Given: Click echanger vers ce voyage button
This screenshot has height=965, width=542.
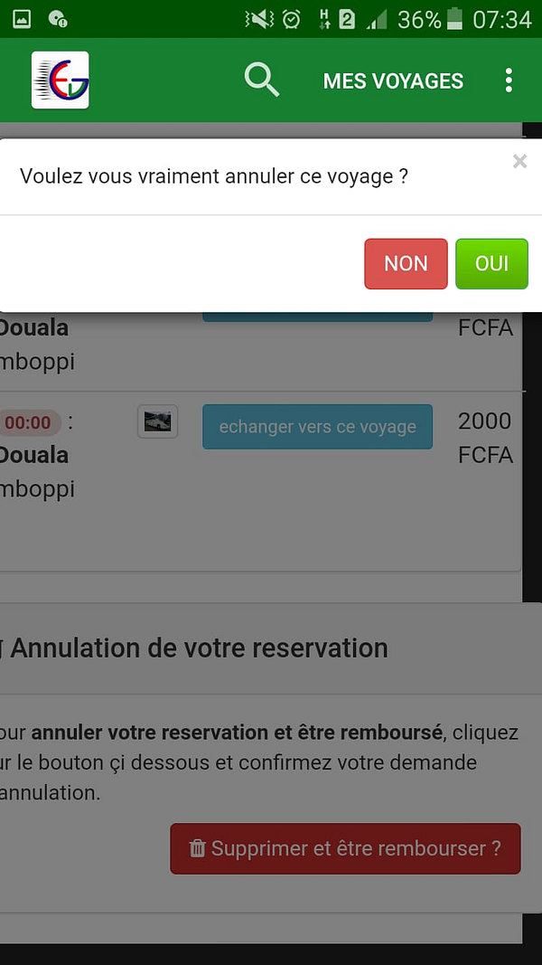Looking at the screenshot, I should pyautogui.click(x=317, y=427).
